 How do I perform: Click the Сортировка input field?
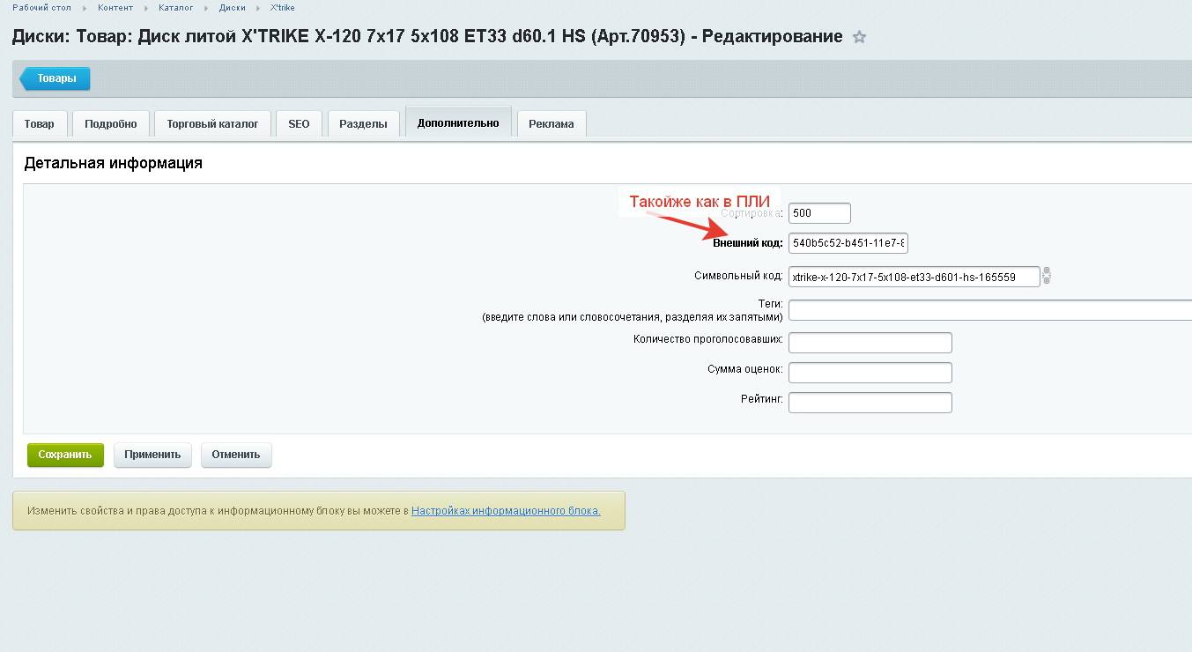[819, 213]
